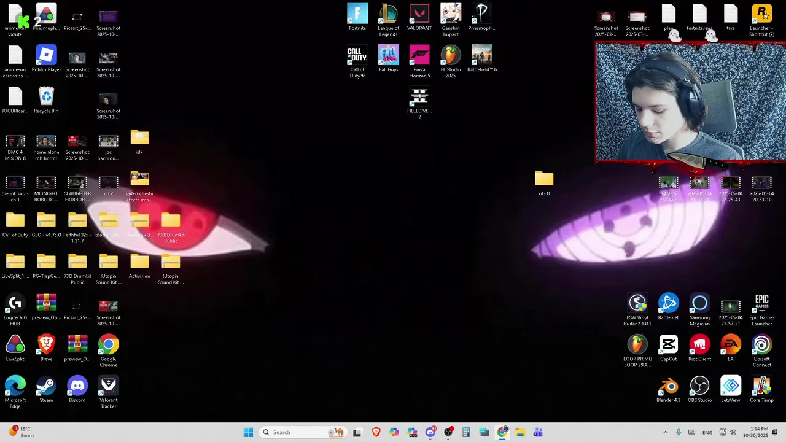The image size is (786, 442).
Task: Open Blender 4.3 shortcut
Action: tap(669, 390)
